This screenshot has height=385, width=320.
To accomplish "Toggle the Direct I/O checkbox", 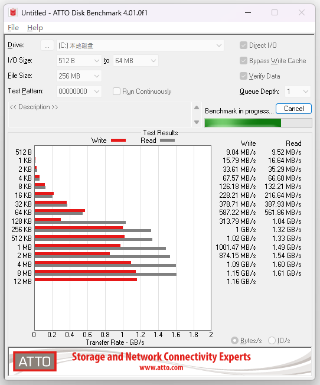I will [243, 45].
